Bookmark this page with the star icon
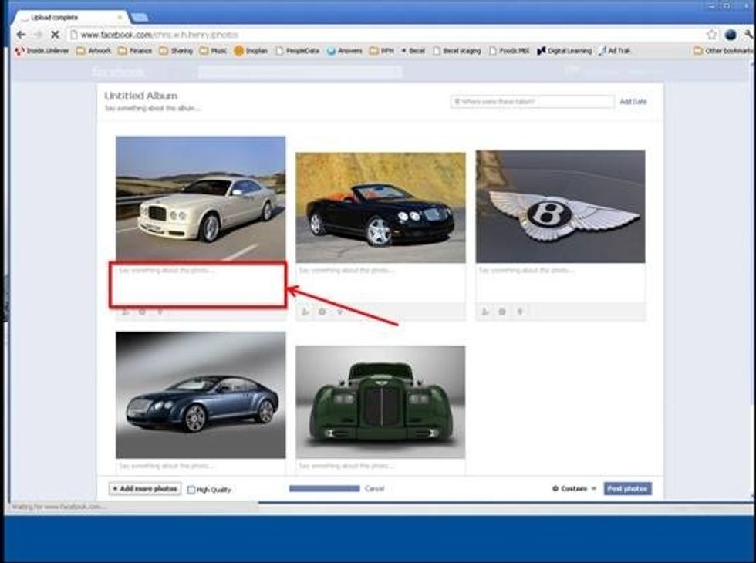The width and height of the screenshot is (756, 563). pyautogui.click(x=711, y=35)
